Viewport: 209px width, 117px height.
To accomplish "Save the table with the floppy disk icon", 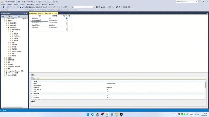I will pyautogui.click(x=20, y=7).
